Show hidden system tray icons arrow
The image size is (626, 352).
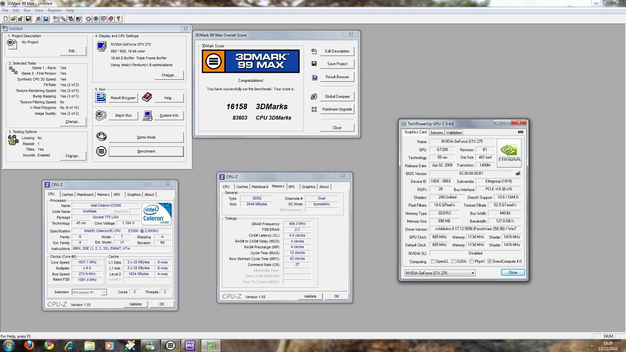click(x=592, y=346)
